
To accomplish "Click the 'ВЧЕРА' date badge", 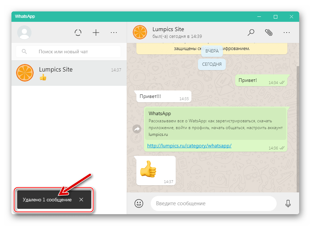I will 212,51.
